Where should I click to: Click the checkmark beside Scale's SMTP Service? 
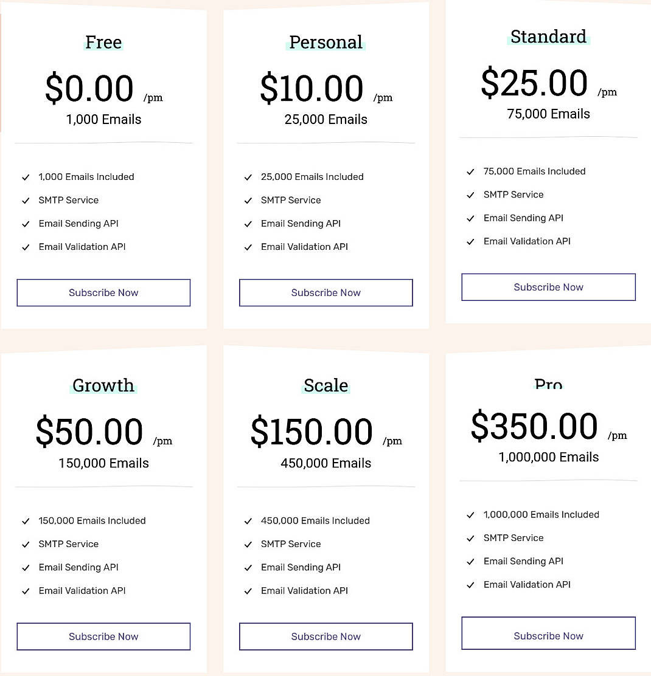coord(248,544)
